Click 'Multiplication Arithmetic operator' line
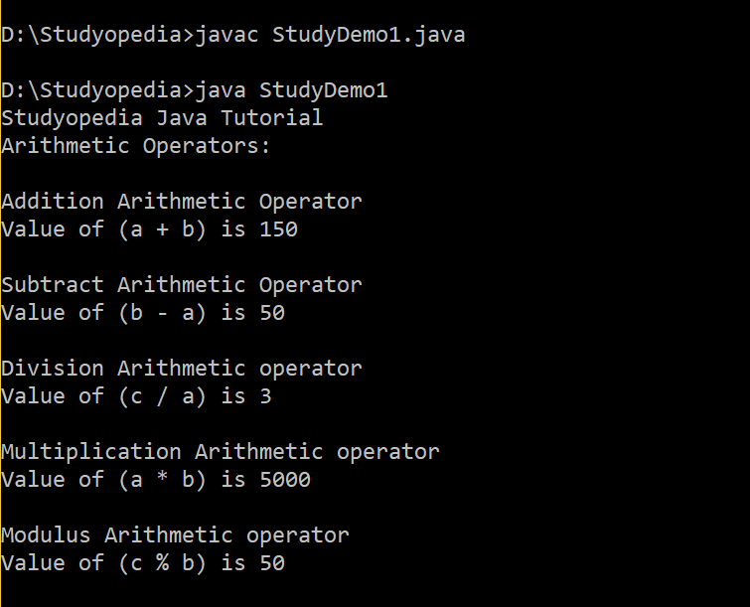 (x=221, y=452)
